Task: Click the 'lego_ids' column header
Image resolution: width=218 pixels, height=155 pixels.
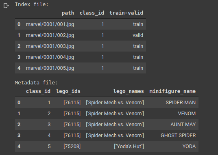Action: click(68, 91)
